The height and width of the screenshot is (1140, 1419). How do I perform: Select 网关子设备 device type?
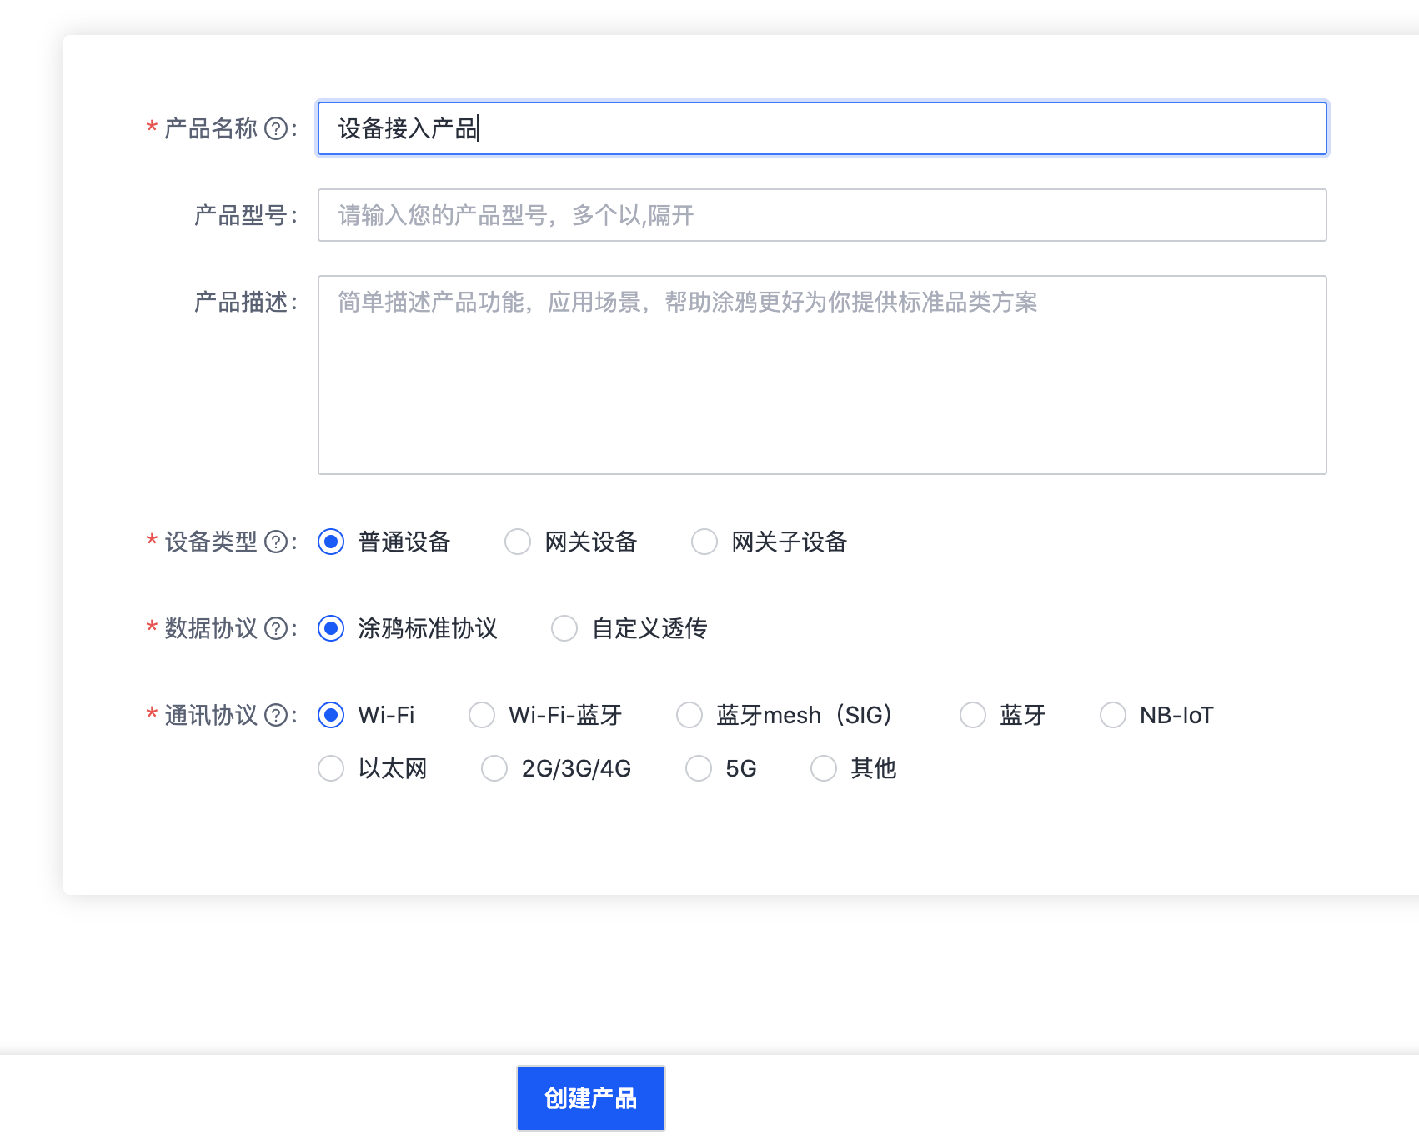(704, 542)
